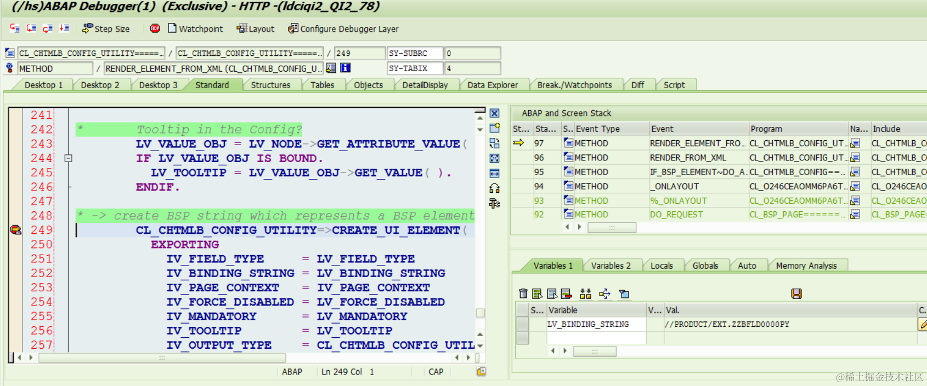The image size is (927, 386).
Task: Click the LV_BINDING_STRING variable name cell
Action: point(596,324)
